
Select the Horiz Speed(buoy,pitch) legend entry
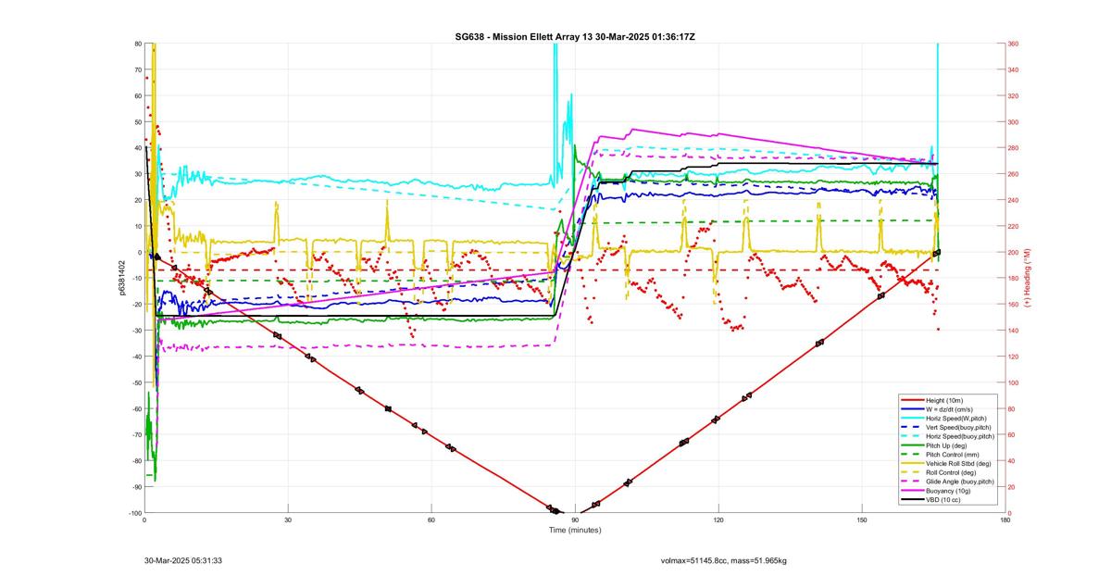coord(960,435)
